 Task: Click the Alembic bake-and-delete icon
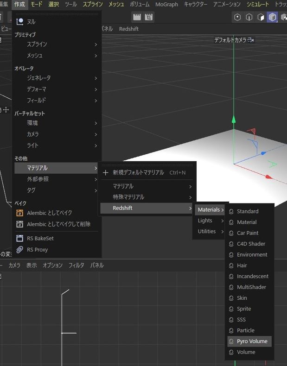click(x=19, y=224)
